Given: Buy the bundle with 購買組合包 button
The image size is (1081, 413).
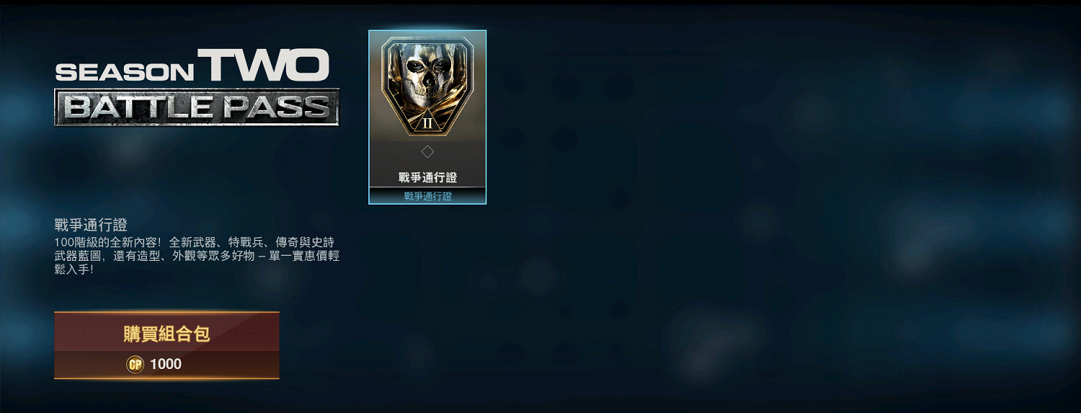Looking at the screenshot, I should (x=166, y=345).
